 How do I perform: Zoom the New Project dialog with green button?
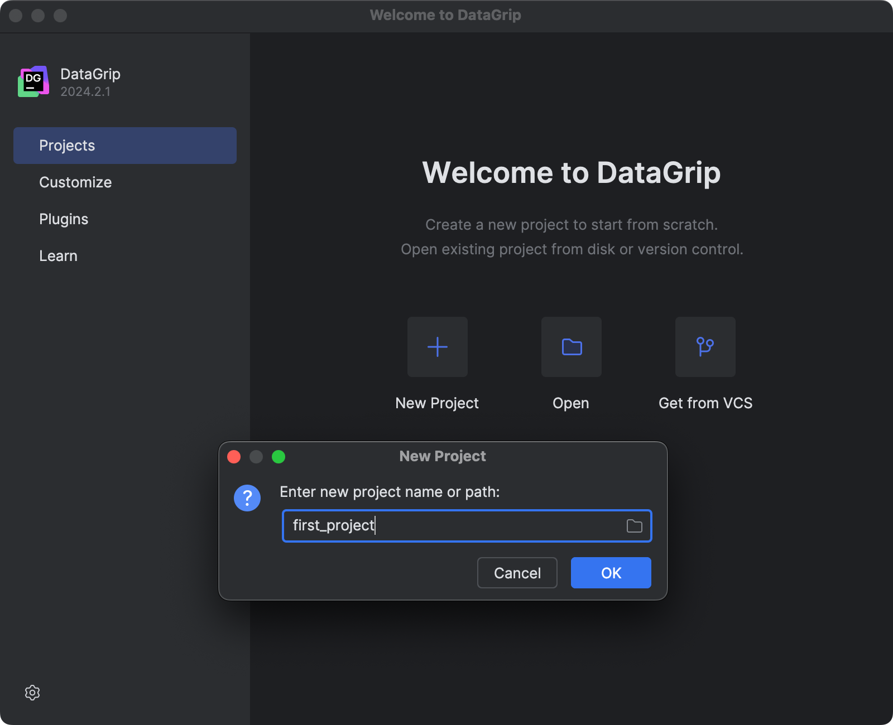pyautogui.click(x=279, y=457)
